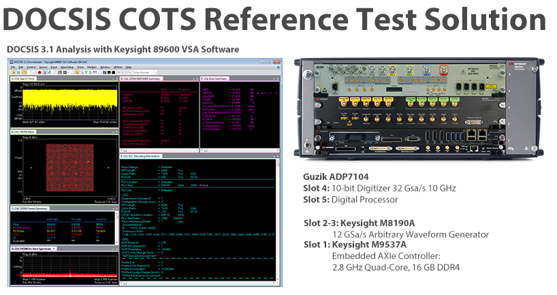This screenshot has height=295, width=557.
Task: Click the first color scheme swatch icon
Action: 104,72
